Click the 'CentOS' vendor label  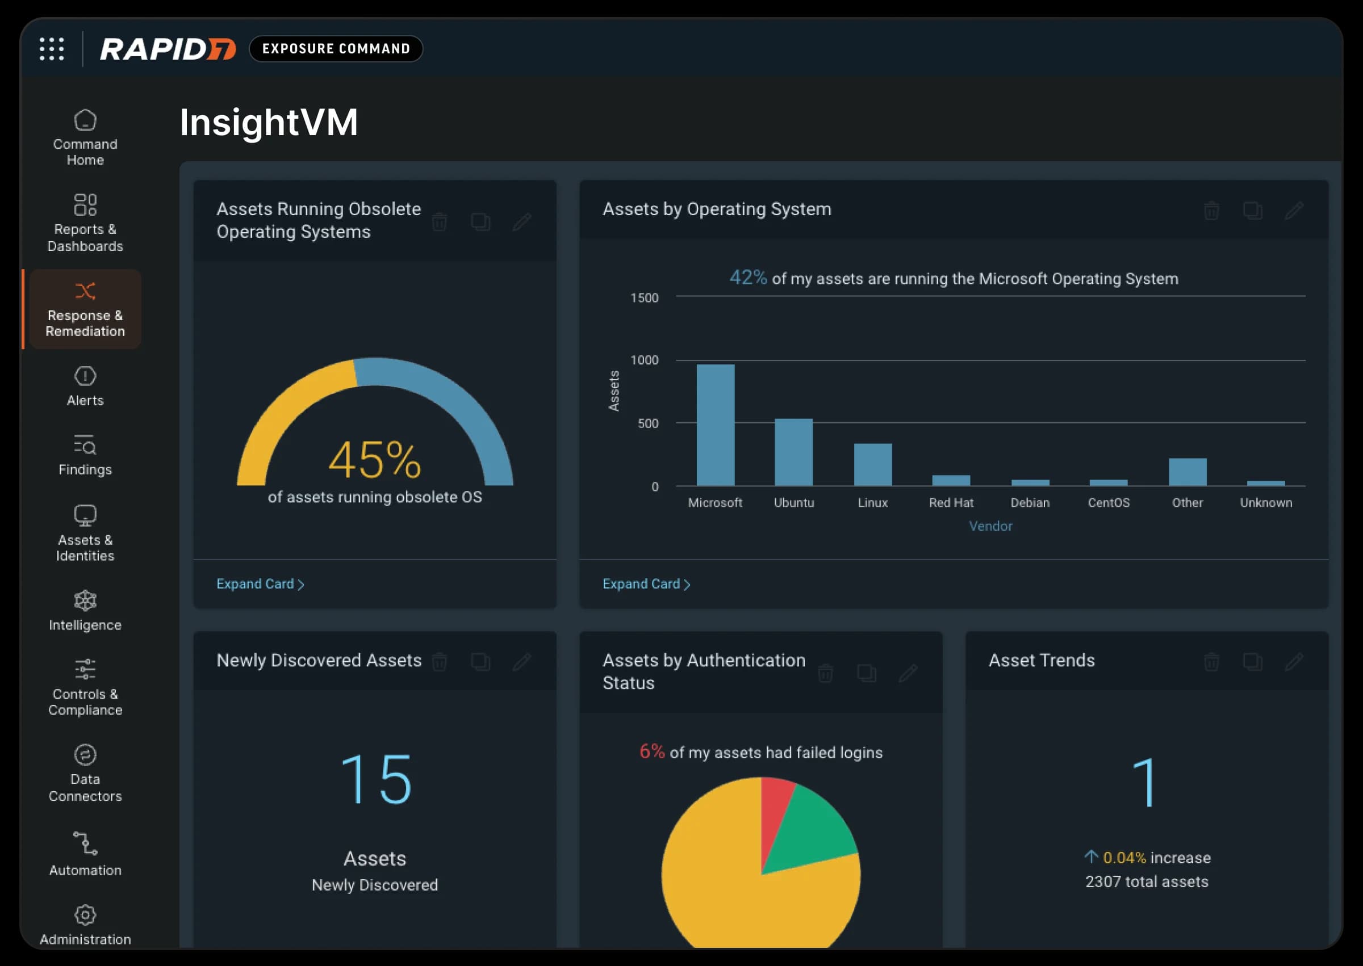pyautogui.click(x=1108, y=503)
